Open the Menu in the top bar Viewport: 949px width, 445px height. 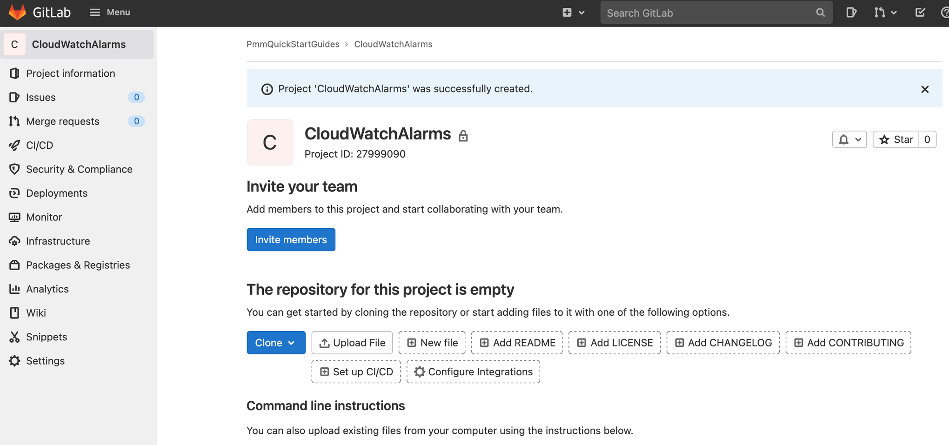coord(110,12)
